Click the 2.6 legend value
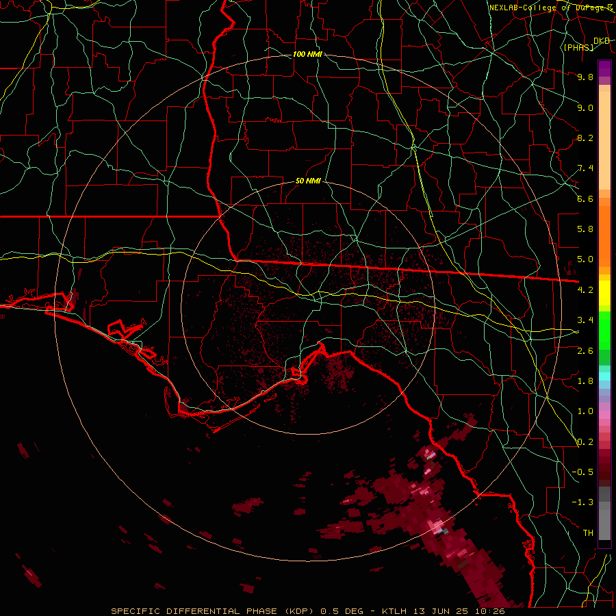616x616 pixels. [585, 351]
